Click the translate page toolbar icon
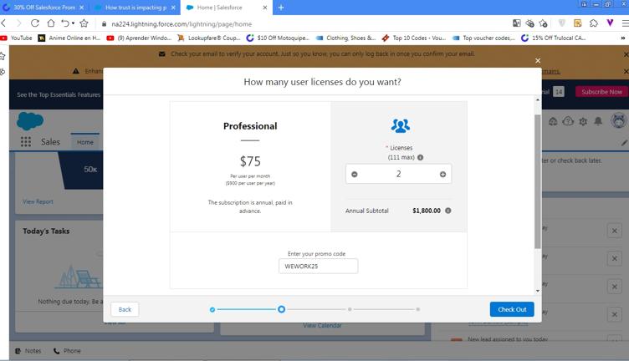Viewport: 629px width, 361px height. pos(517,23)
